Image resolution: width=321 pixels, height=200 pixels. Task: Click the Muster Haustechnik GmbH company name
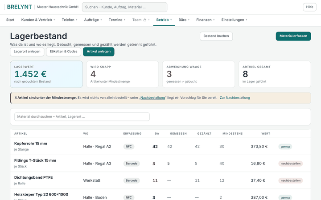(58, 7)
